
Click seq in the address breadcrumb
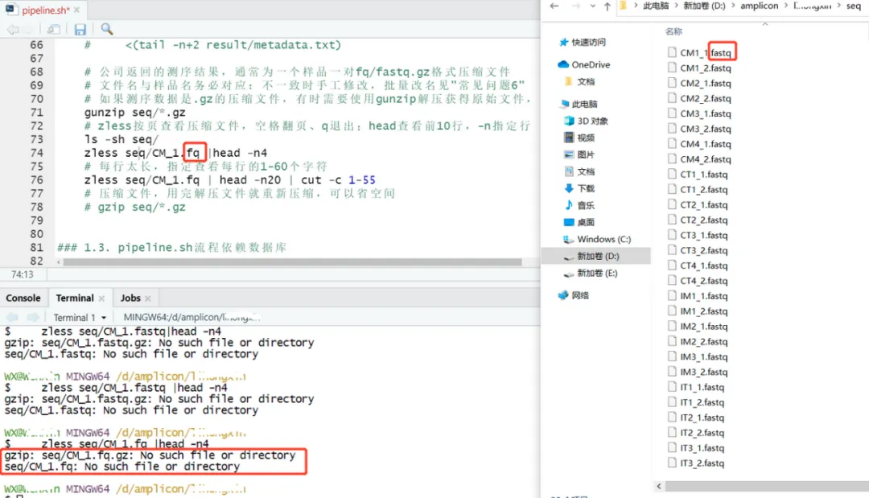(x=854, y=6)
